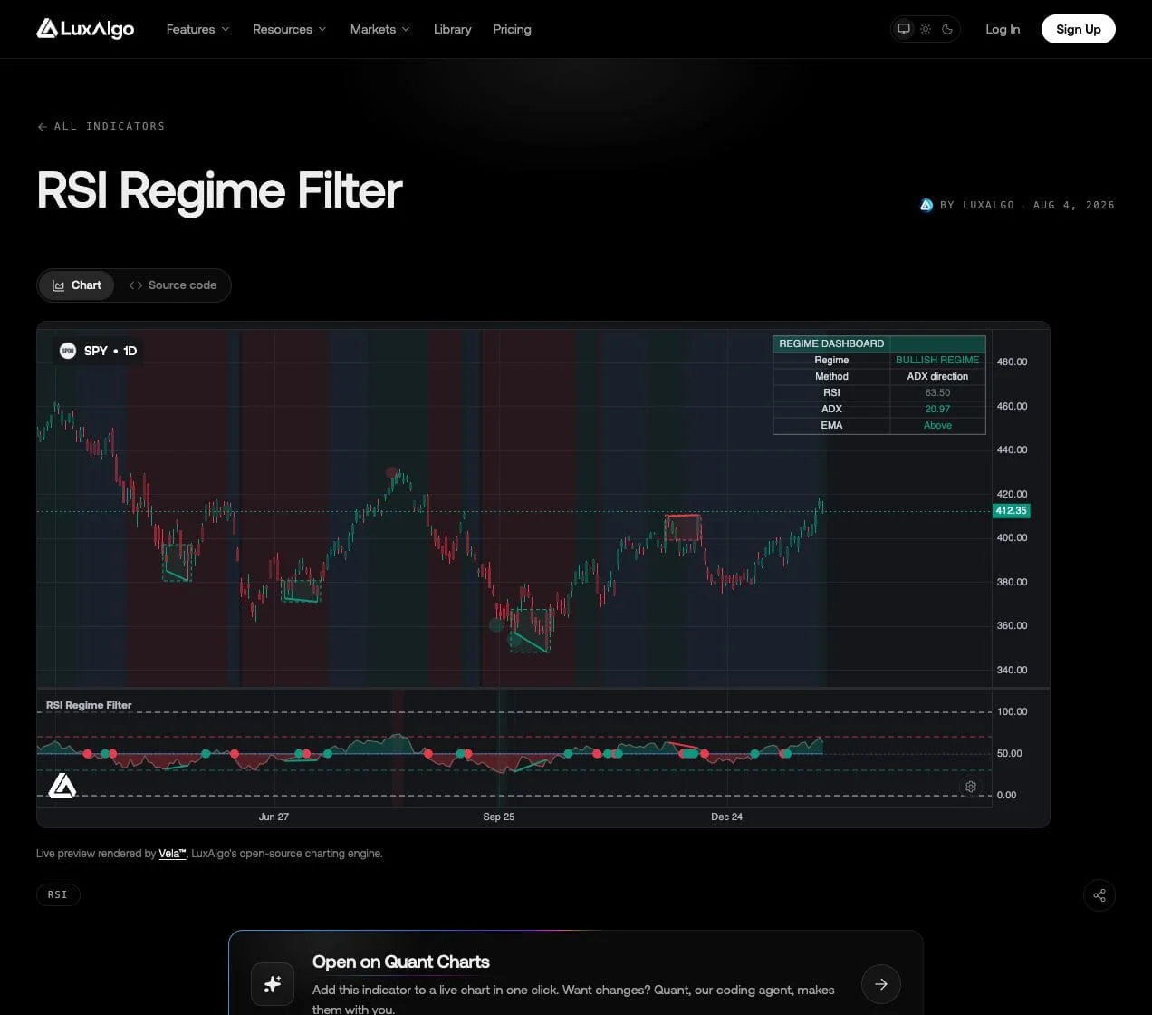Screen dimensions: 1152x1015
Task: Click the 340.00 price axis label
Action: 1012,670
